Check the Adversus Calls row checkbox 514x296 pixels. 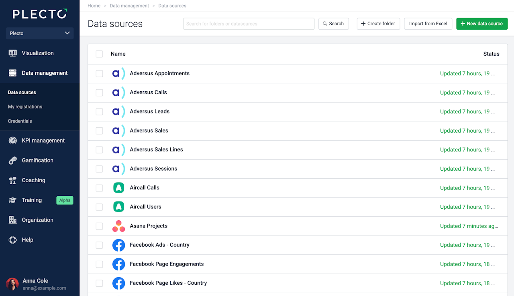click(99, 93)
